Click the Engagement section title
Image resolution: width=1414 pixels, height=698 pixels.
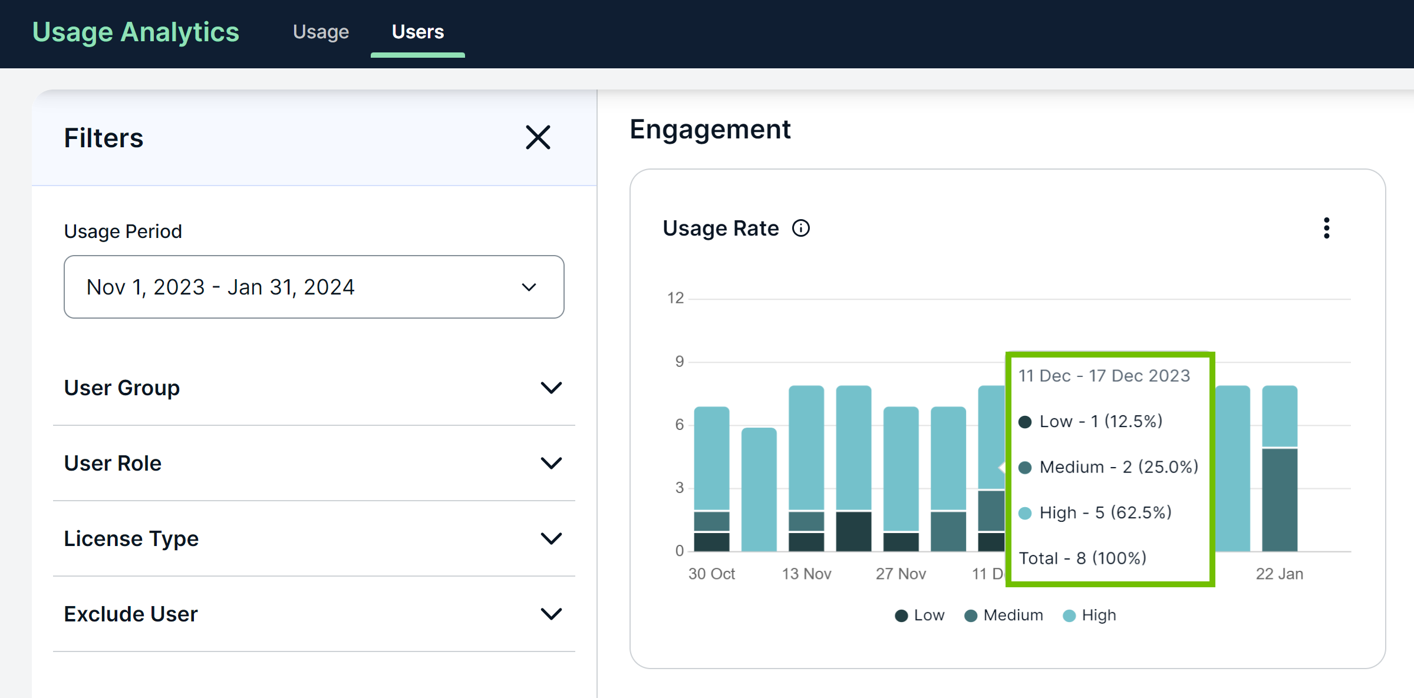[710, 129]
